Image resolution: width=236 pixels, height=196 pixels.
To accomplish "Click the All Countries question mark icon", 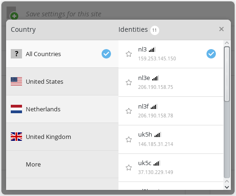I will coord(16,54).
